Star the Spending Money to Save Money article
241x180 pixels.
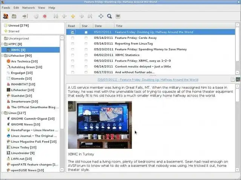tap(86, 49)
